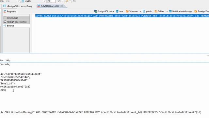Screen dimensions: 209x118
Task: Click the commit wand icon in toolbar
Action: (67, 1)
